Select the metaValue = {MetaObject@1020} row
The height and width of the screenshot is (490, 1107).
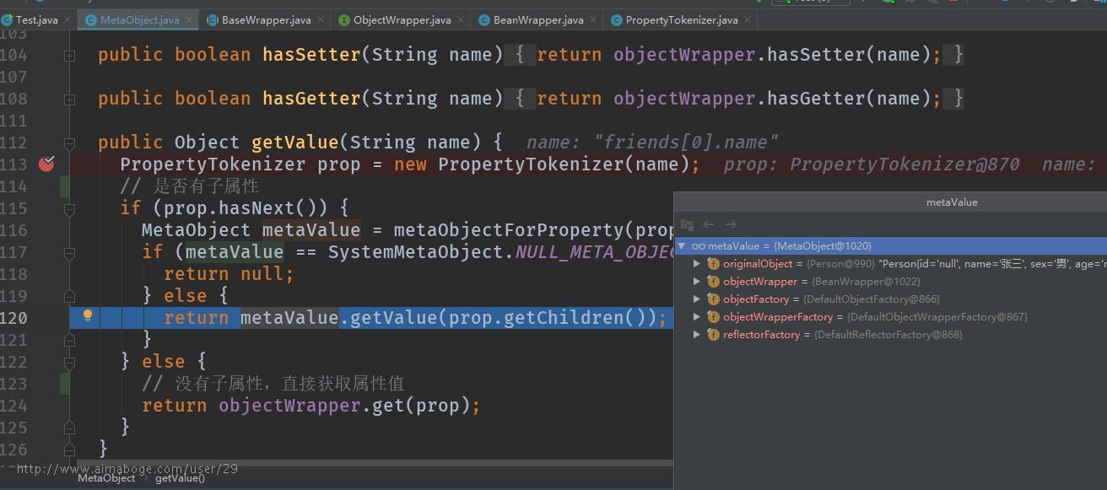point(891,246)
